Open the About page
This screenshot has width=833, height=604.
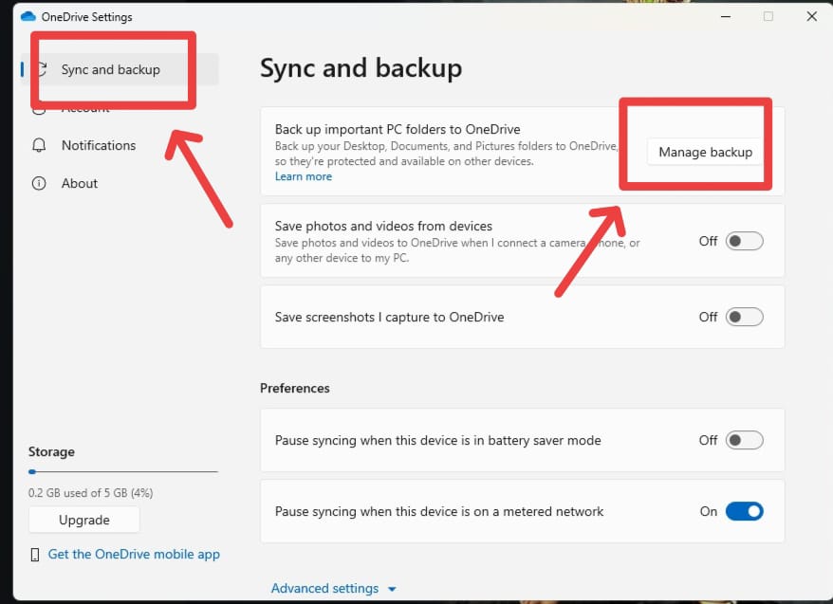tap(80, 183)
